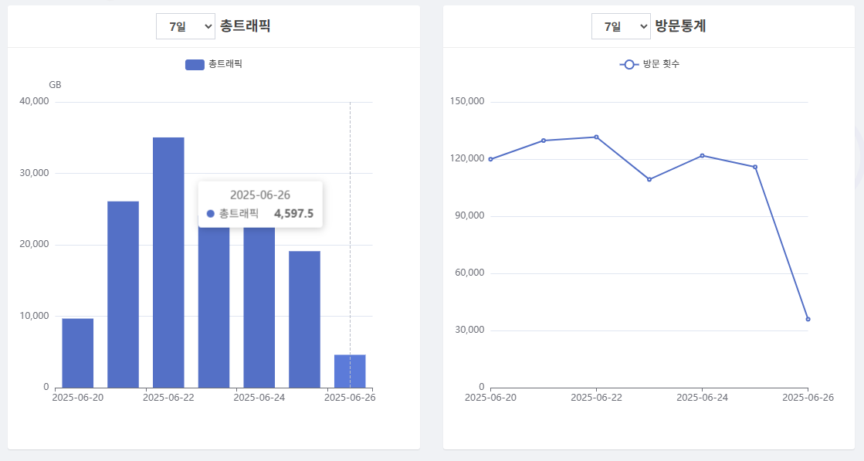Click the 총트래픽 panel title text

245,26
